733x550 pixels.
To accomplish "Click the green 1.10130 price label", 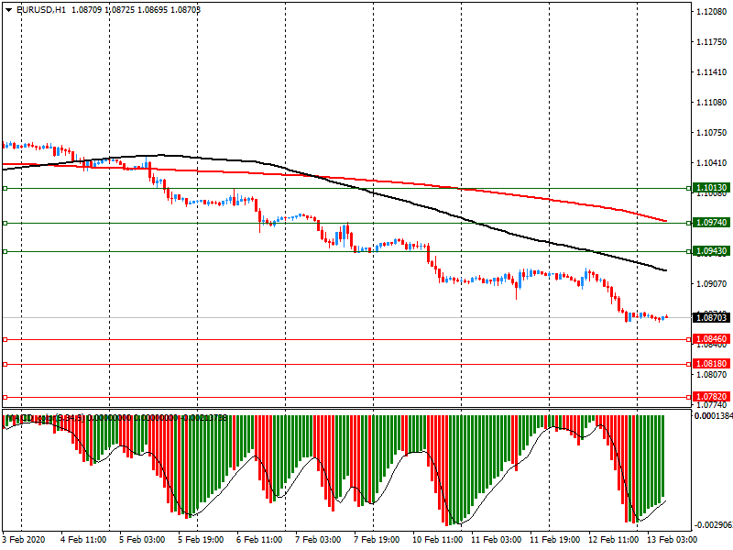I will (x=711, y=188).
